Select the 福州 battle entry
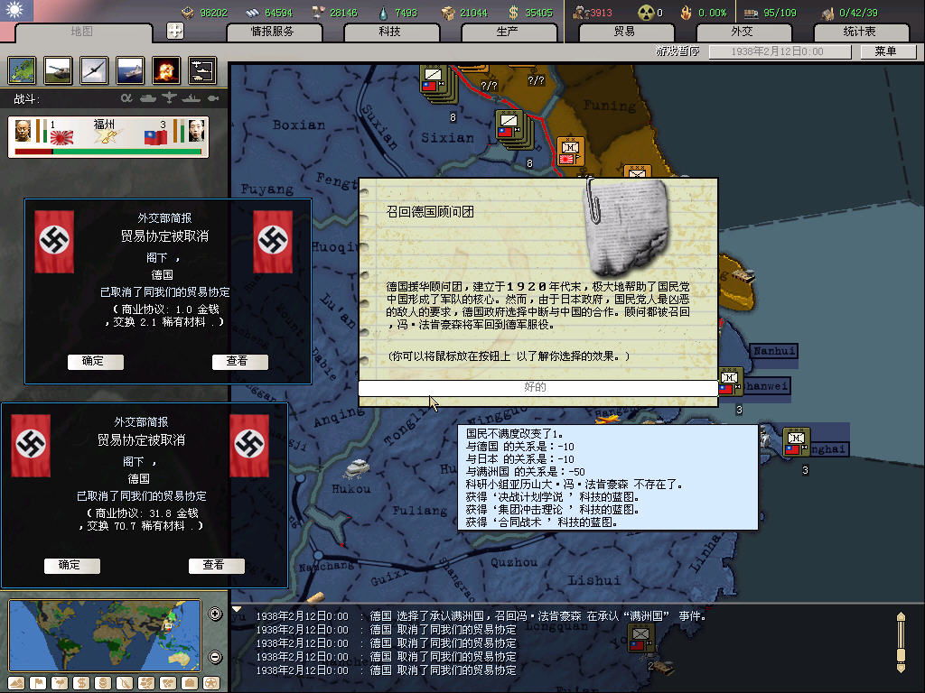 [x=108, y=137]
